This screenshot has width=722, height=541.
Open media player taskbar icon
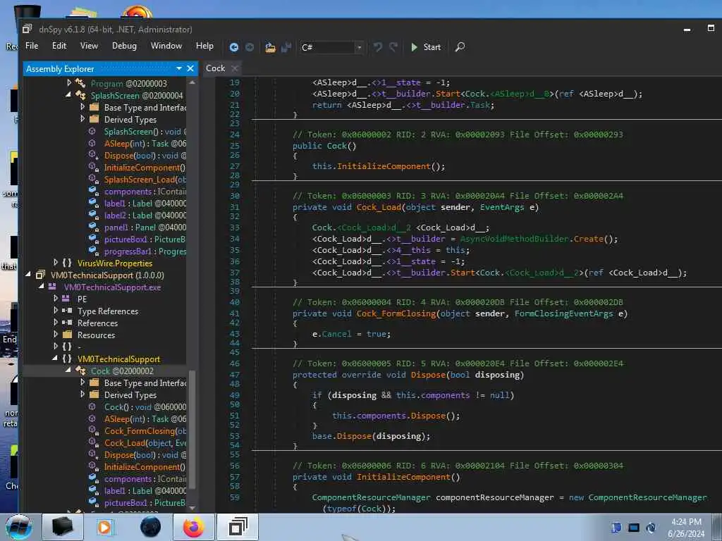[104, 527]
